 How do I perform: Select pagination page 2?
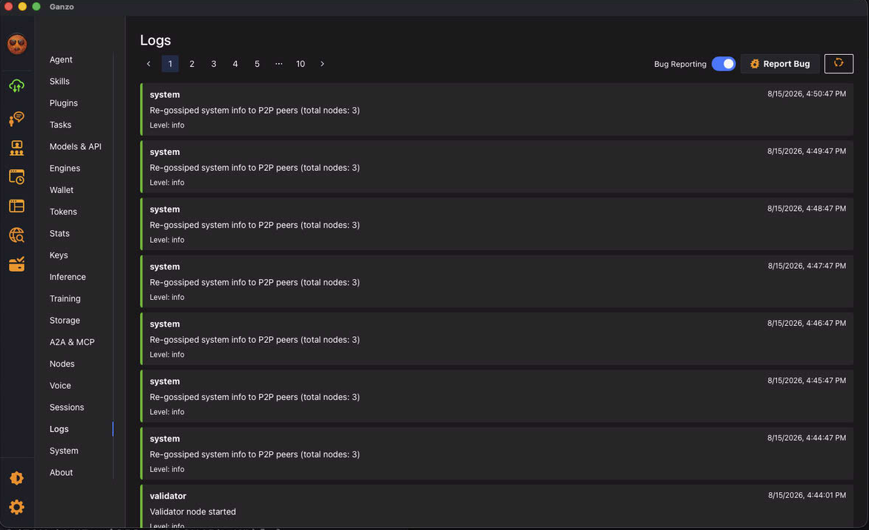pyautogui.click(x=191, y=64)
